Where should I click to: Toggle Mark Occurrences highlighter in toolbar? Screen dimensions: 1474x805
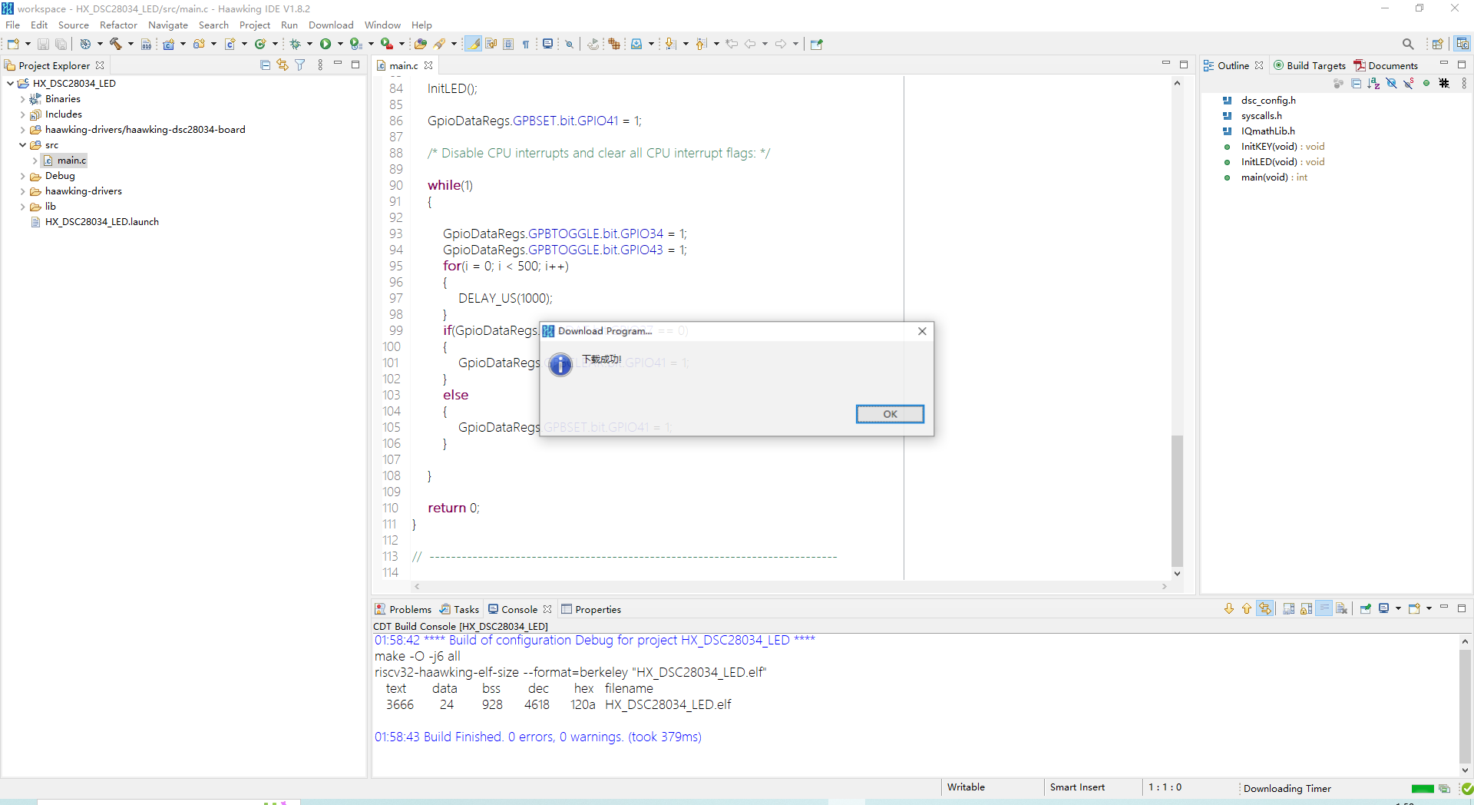(x=474, y=44)
